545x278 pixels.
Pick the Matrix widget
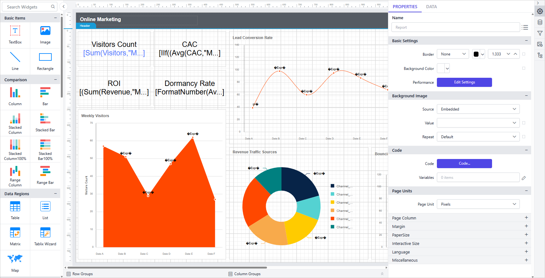coord(15,237)
